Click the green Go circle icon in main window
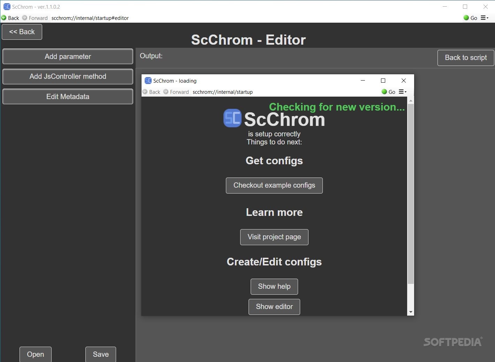495x362 pixels. click(466, 18)
